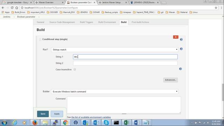Open JENKINS bookmark folder
The image size is (224, 126).
82,12
